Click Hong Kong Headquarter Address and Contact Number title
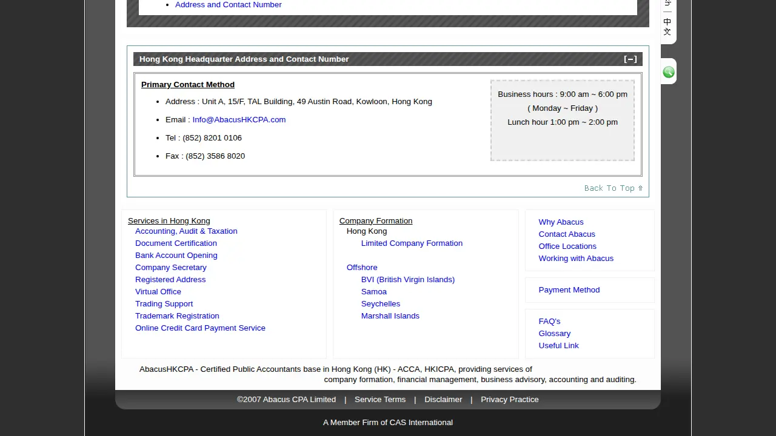Viewport: 776px width, 436px height. [244, 59]
